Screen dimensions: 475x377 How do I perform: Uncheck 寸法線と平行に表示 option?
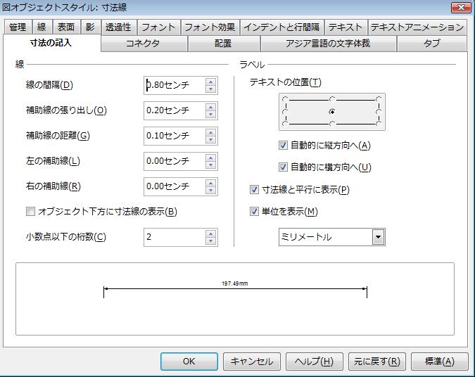coord(255,190)
